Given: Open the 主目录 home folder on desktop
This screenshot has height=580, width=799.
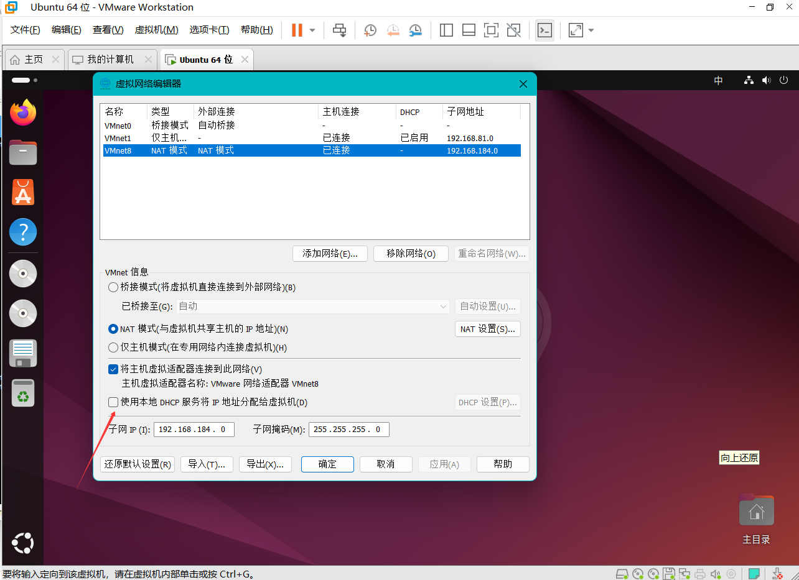Looking at the screenshot, I should pyautogui.click(x=757, y=519).
